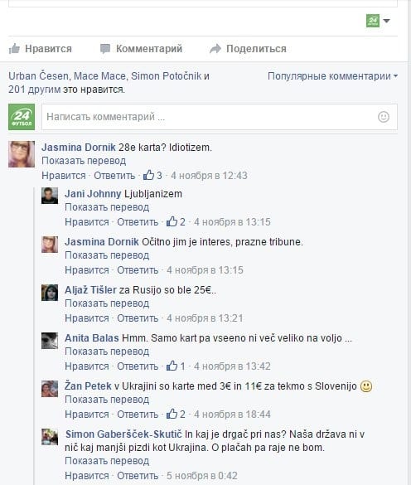The height and width of the screenshot is (485, 411).
Task: Open Žan Petek's profile name link
Action: pos(88,386)
